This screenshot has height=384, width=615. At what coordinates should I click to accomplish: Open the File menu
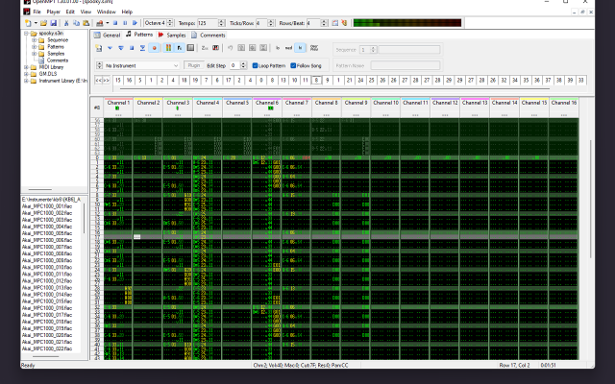click(37, 12)
